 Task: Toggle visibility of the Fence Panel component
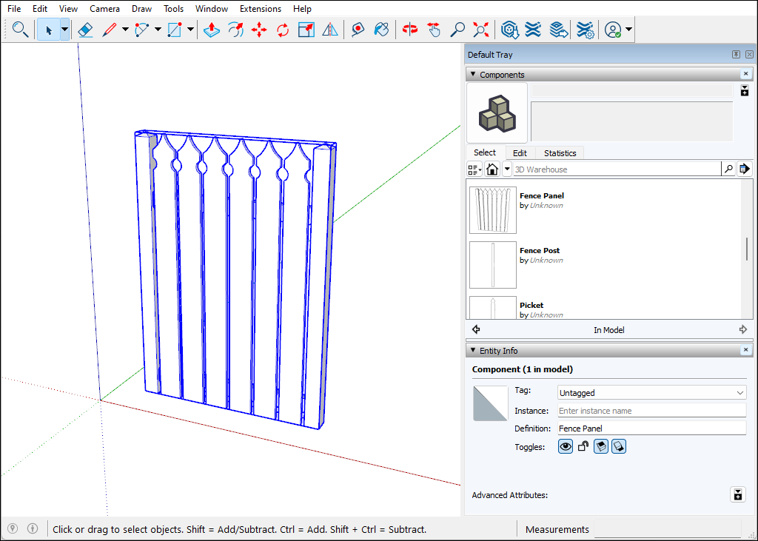(x=565, y=446)
